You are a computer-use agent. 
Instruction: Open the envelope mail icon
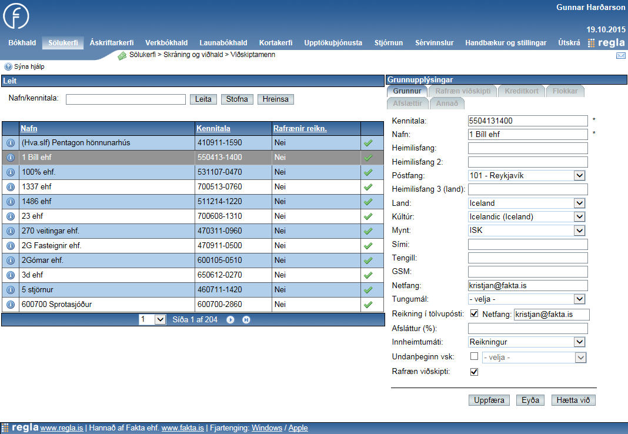(x=620, y=56)
